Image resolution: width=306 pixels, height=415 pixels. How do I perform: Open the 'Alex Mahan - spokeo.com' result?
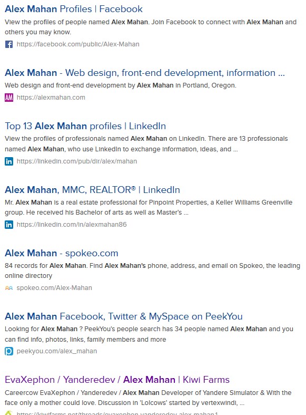tap(62, 253)
